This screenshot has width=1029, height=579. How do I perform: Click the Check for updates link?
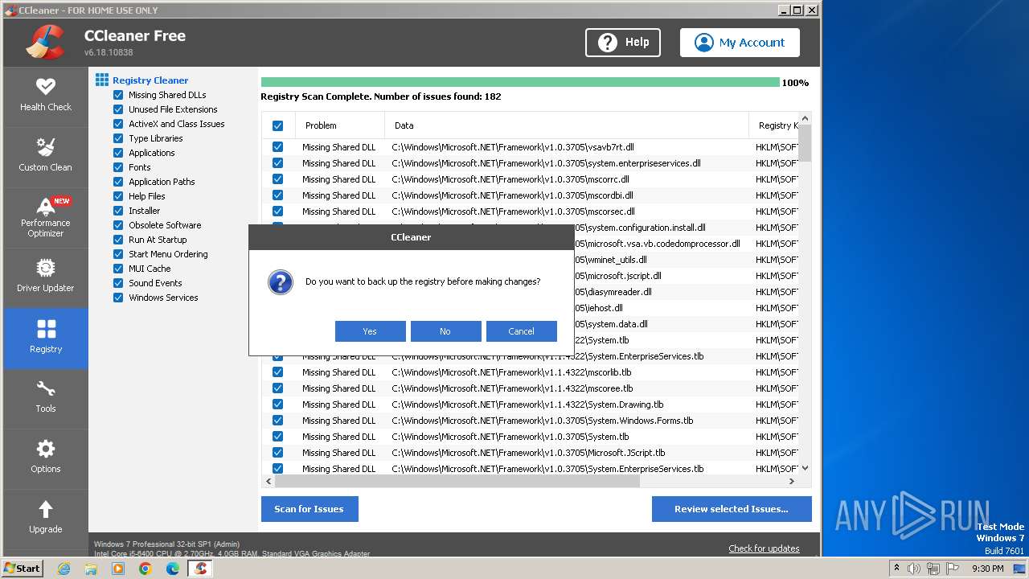(x=764, y=548)
